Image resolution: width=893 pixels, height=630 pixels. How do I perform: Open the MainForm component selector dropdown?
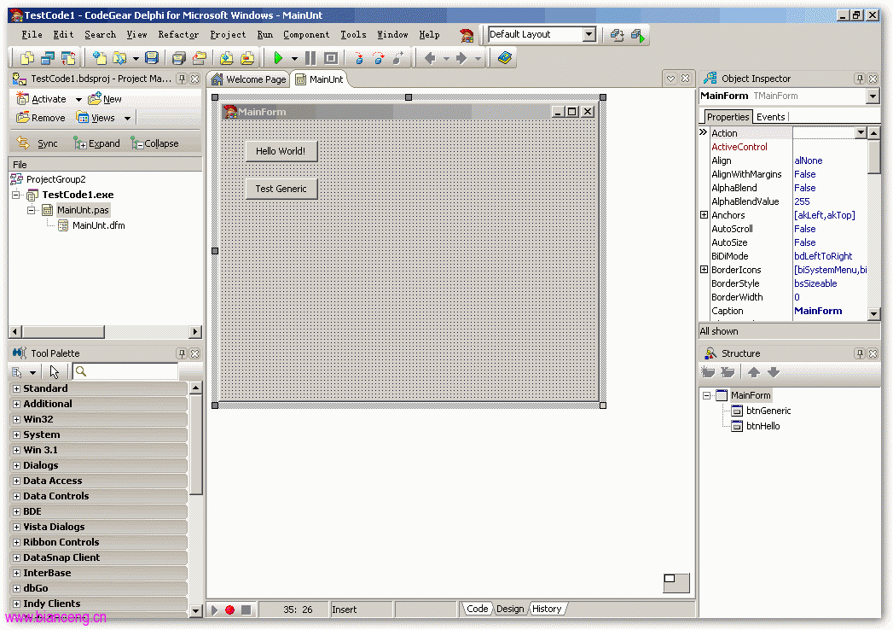(x=873, y=96)
